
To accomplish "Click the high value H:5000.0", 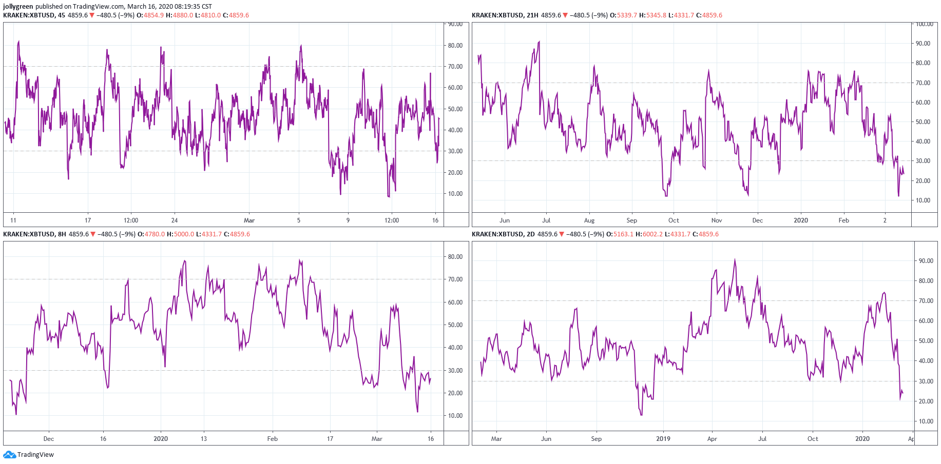I will click(x=181, y=234).
